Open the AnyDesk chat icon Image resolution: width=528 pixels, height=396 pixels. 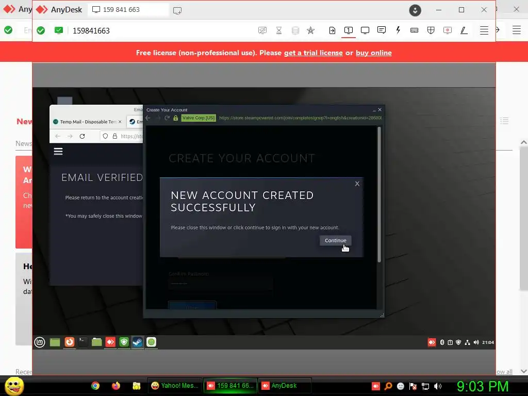(382, 30)
